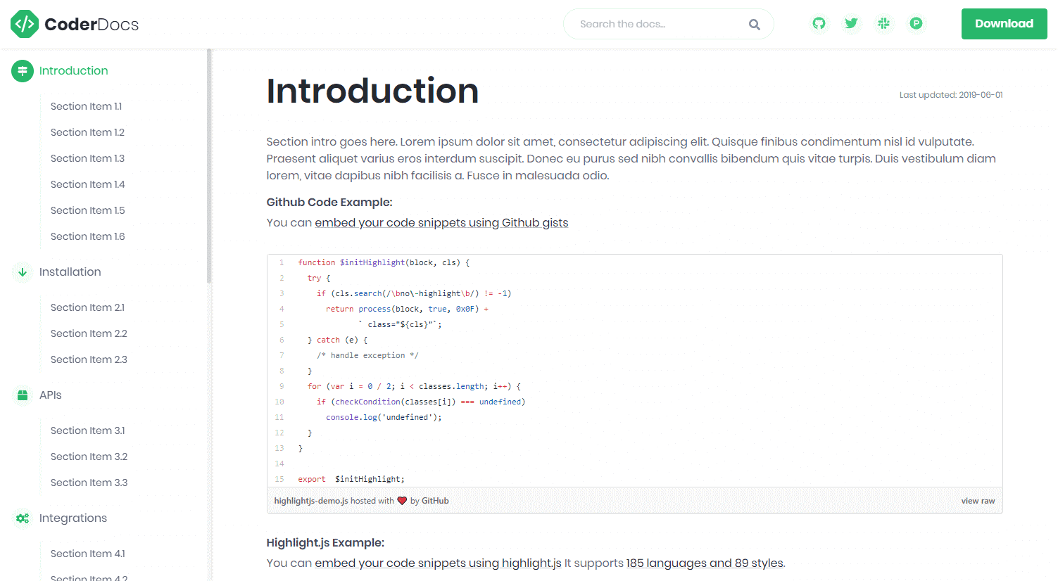This screenshot has height=581, width=1058.
Task: Open Section Item 2.3
Action: pos(89,359)
